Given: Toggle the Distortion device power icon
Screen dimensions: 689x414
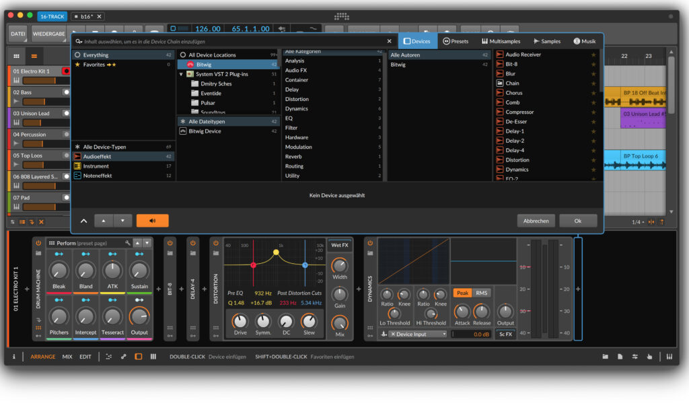Looking at the screenshot, I should tap(216, 243).
